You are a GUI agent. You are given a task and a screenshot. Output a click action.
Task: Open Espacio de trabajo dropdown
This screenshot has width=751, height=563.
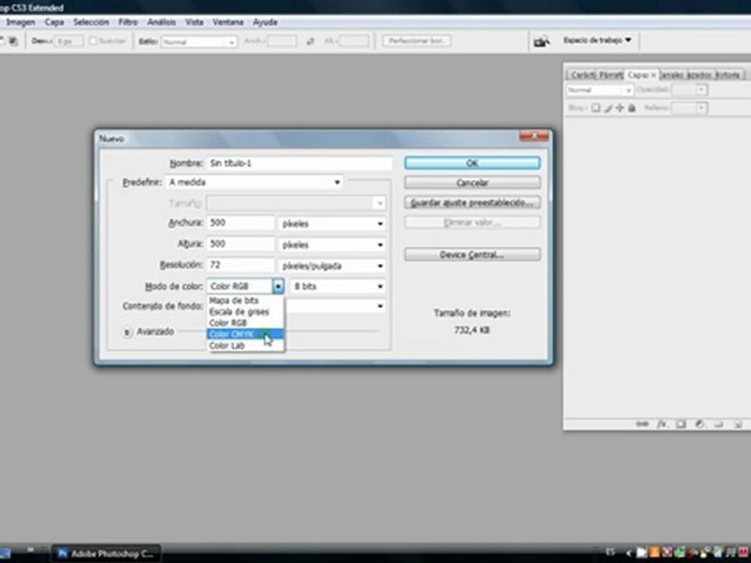coord(597,40)
